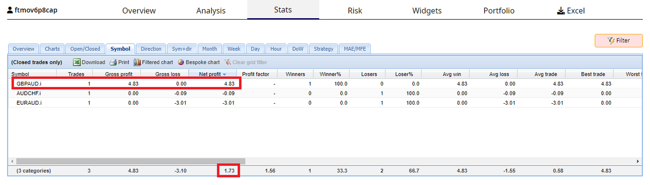Switch to the MAE/MFE tab
650x185 pixels.
pyautogui.click(x=355, y=49)
